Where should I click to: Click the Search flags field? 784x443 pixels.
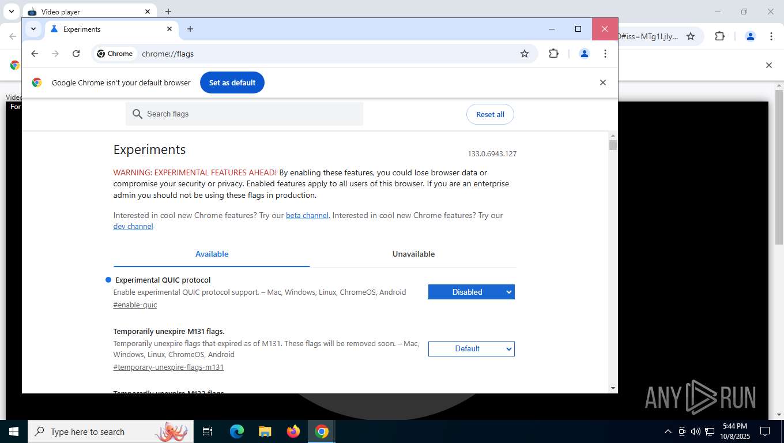click(244, 114)
